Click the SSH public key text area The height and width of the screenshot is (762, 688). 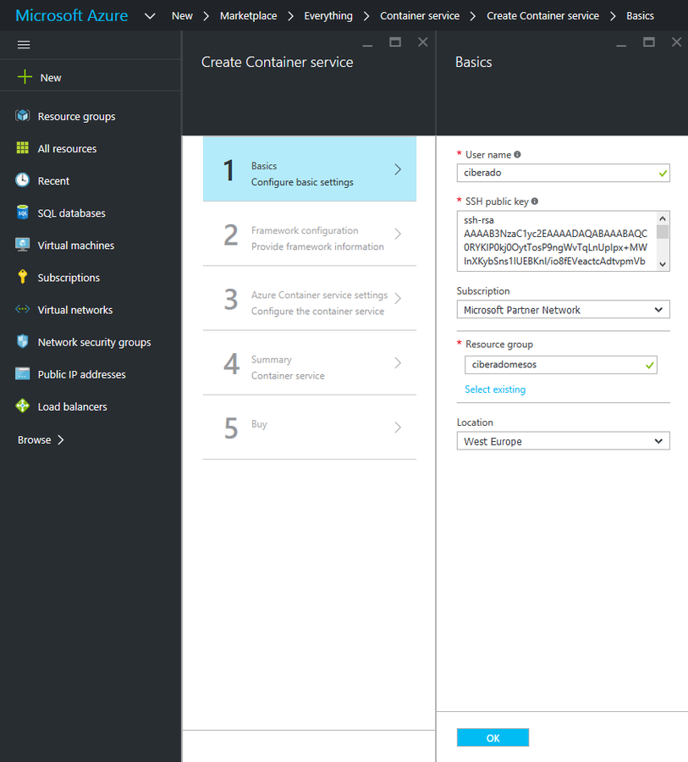[x=556, y=241]
